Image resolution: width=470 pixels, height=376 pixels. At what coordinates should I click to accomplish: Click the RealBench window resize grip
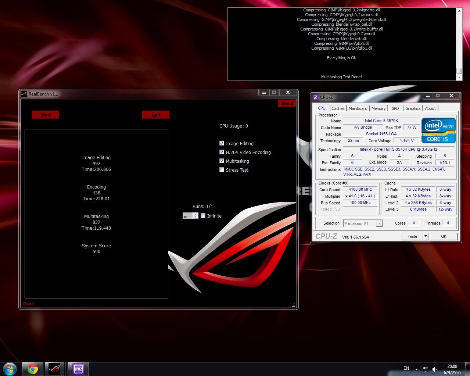pyautogui.click(x=294, y=305)
